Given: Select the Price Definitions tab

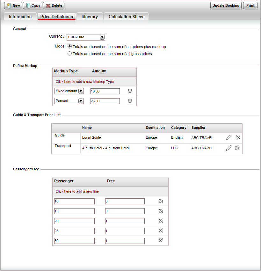Looking at the screenshot, I should point(57,17).
